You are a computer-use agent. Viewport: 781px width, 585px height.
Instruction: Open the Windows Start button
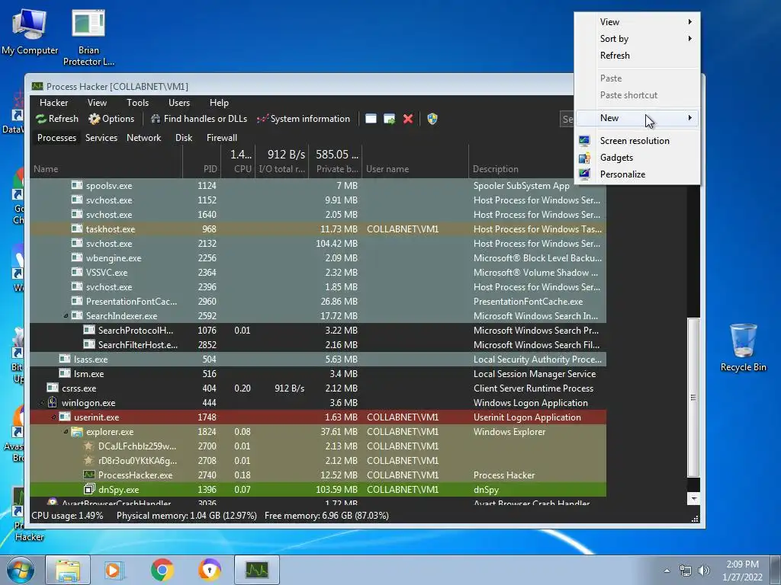pos(21,570)
